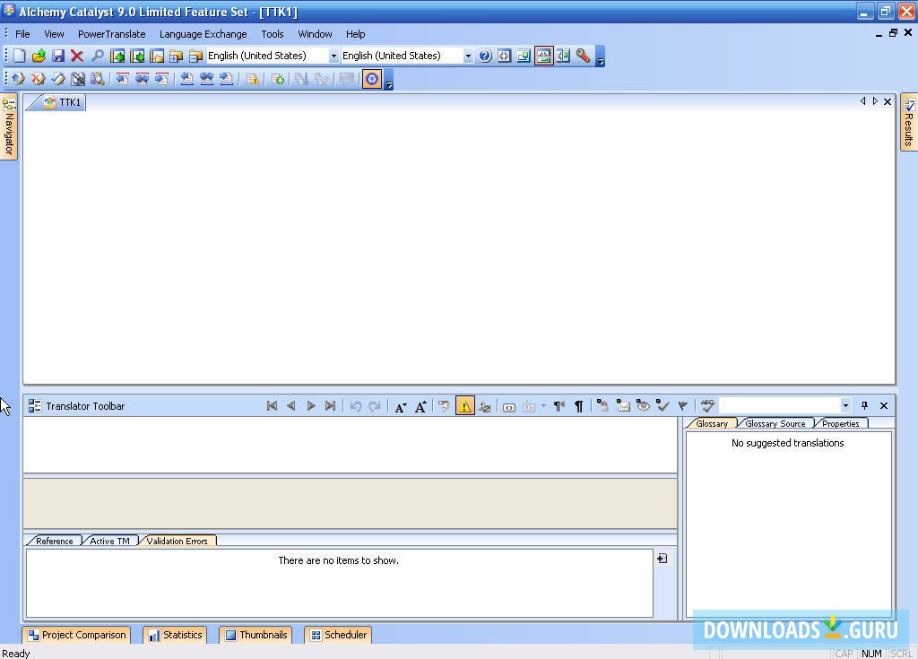918x659 pixels.
Task: Switch to the Glossary Source tab
Action: [775, 423]
